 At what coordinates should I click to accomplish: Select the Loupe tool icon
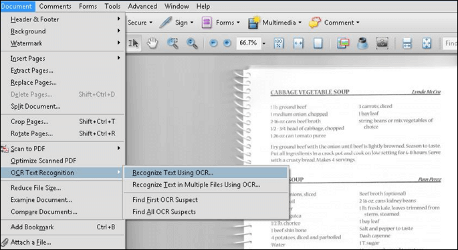[362, 43]
